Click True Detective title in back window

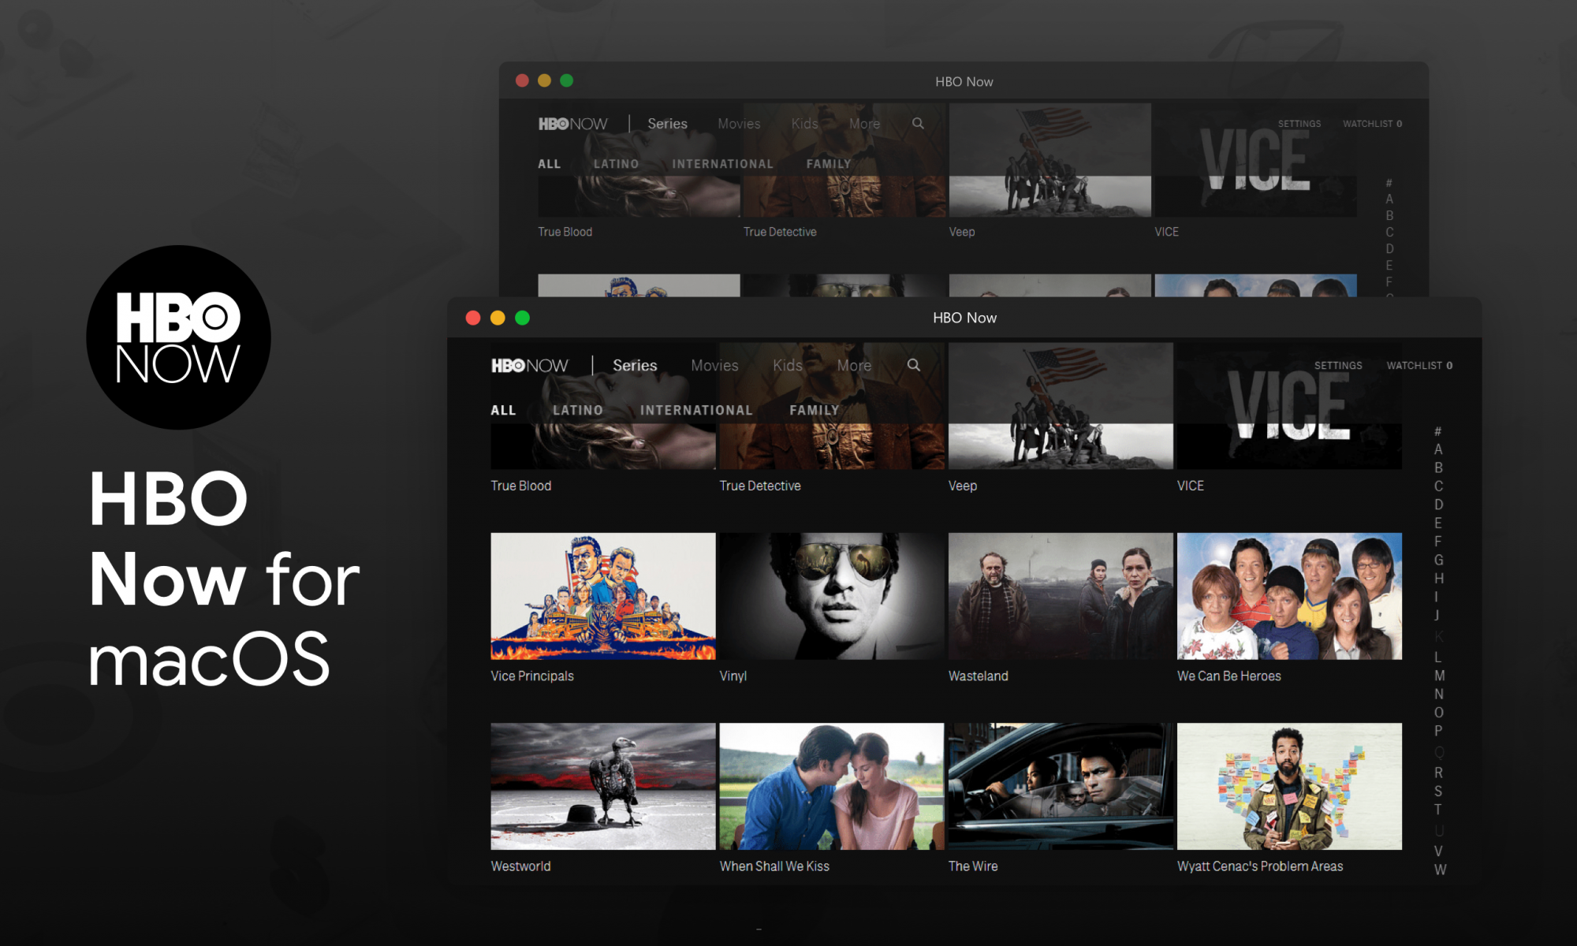coord(780,232)
